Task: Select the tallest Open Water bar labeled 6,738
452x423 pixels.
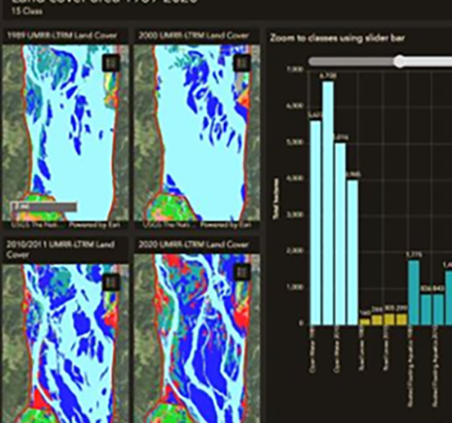Action: pyautogui.click(x=328, y=203)
